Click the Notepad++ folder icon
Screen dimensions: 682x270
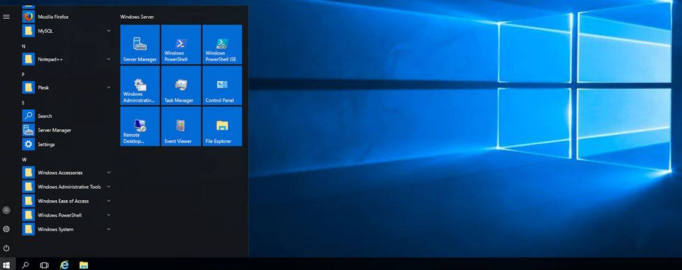pos(28,59)
